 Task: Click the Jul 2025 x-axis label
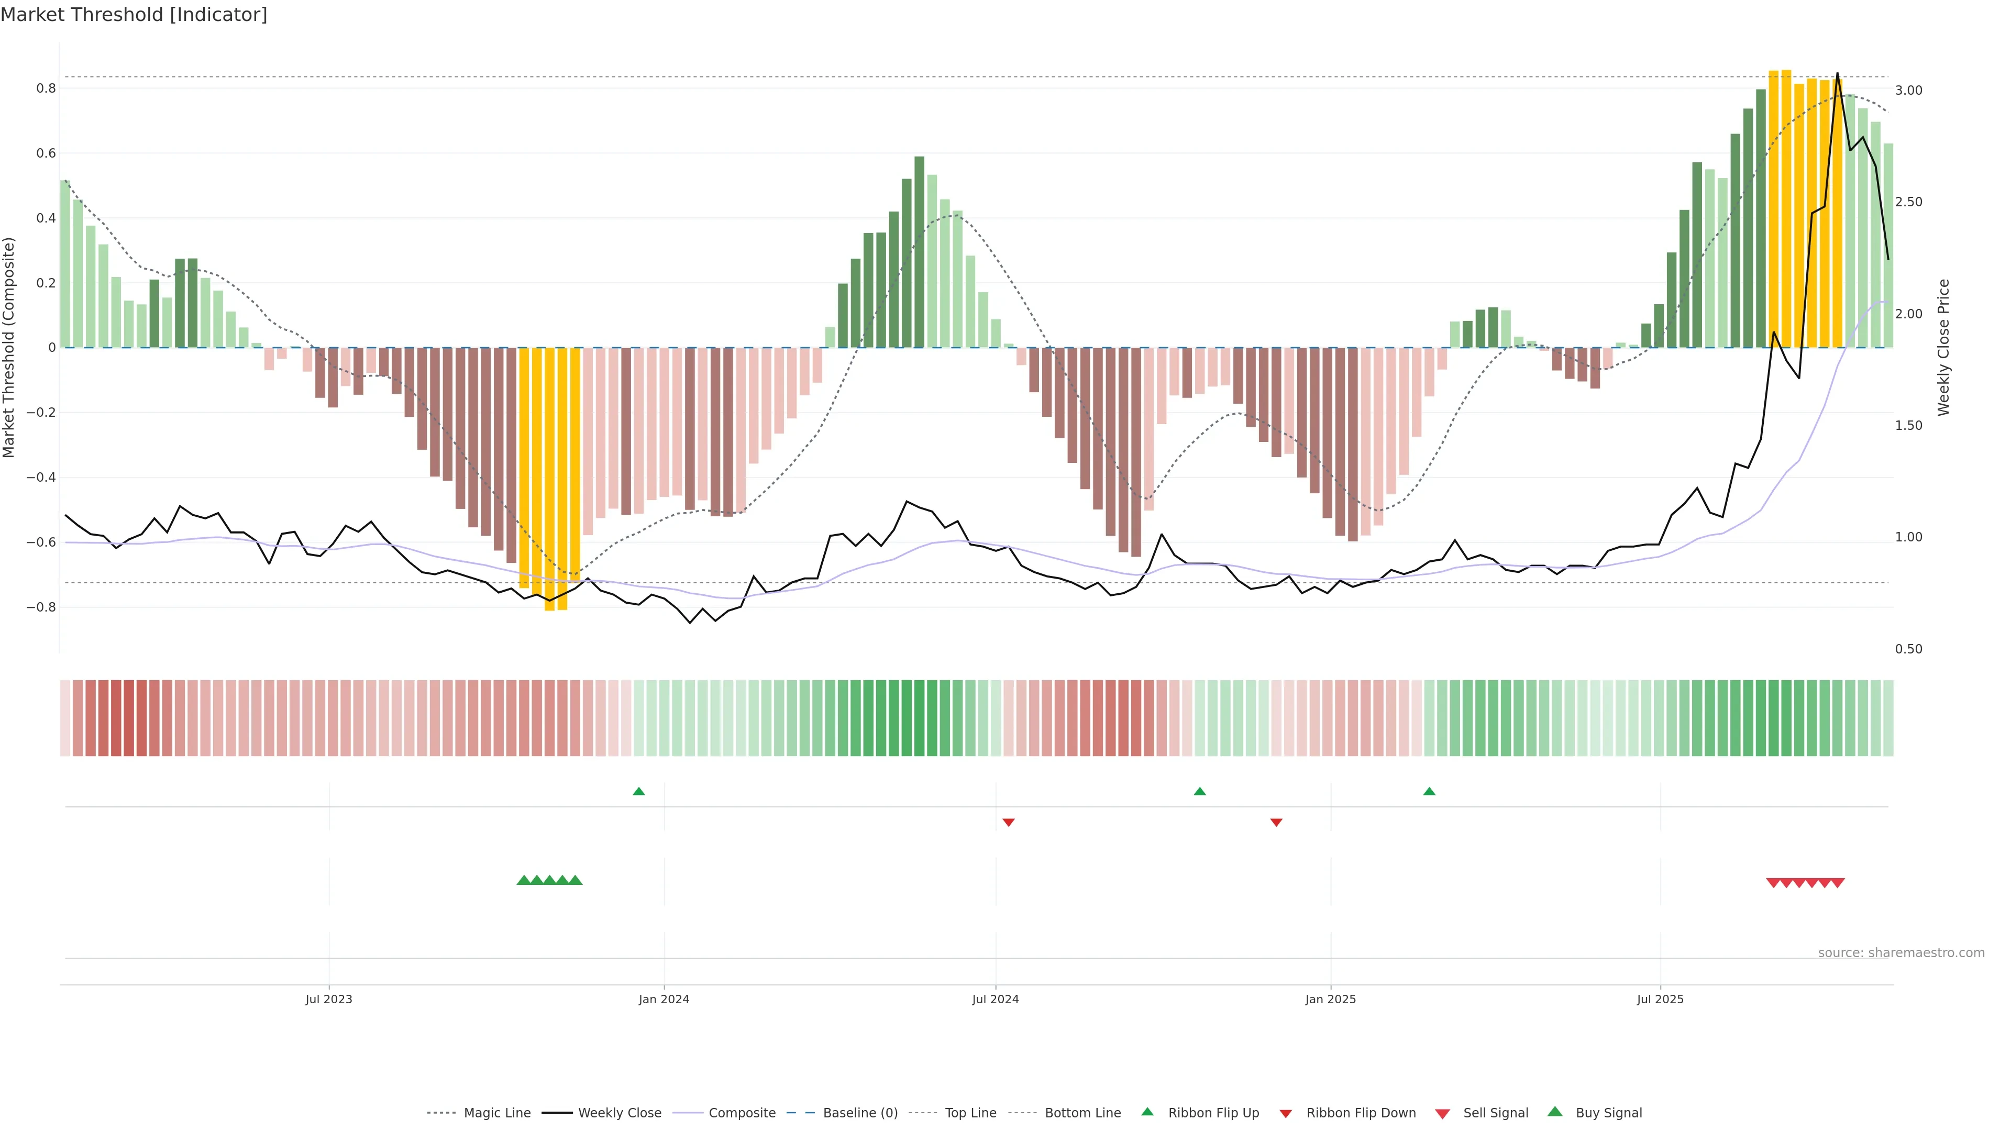coord(1660,999)
